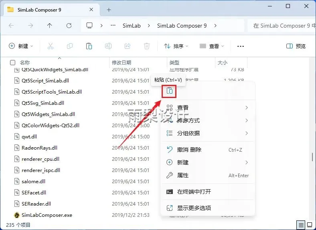Go forward with the right arrow button
The width and height of the screenshot is (316, 230).
click(x=30, y=26)
